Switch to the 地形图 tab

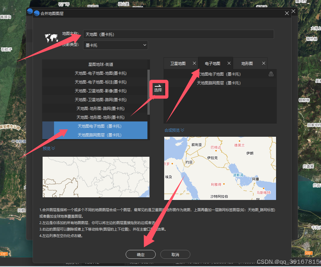[247, 64]
